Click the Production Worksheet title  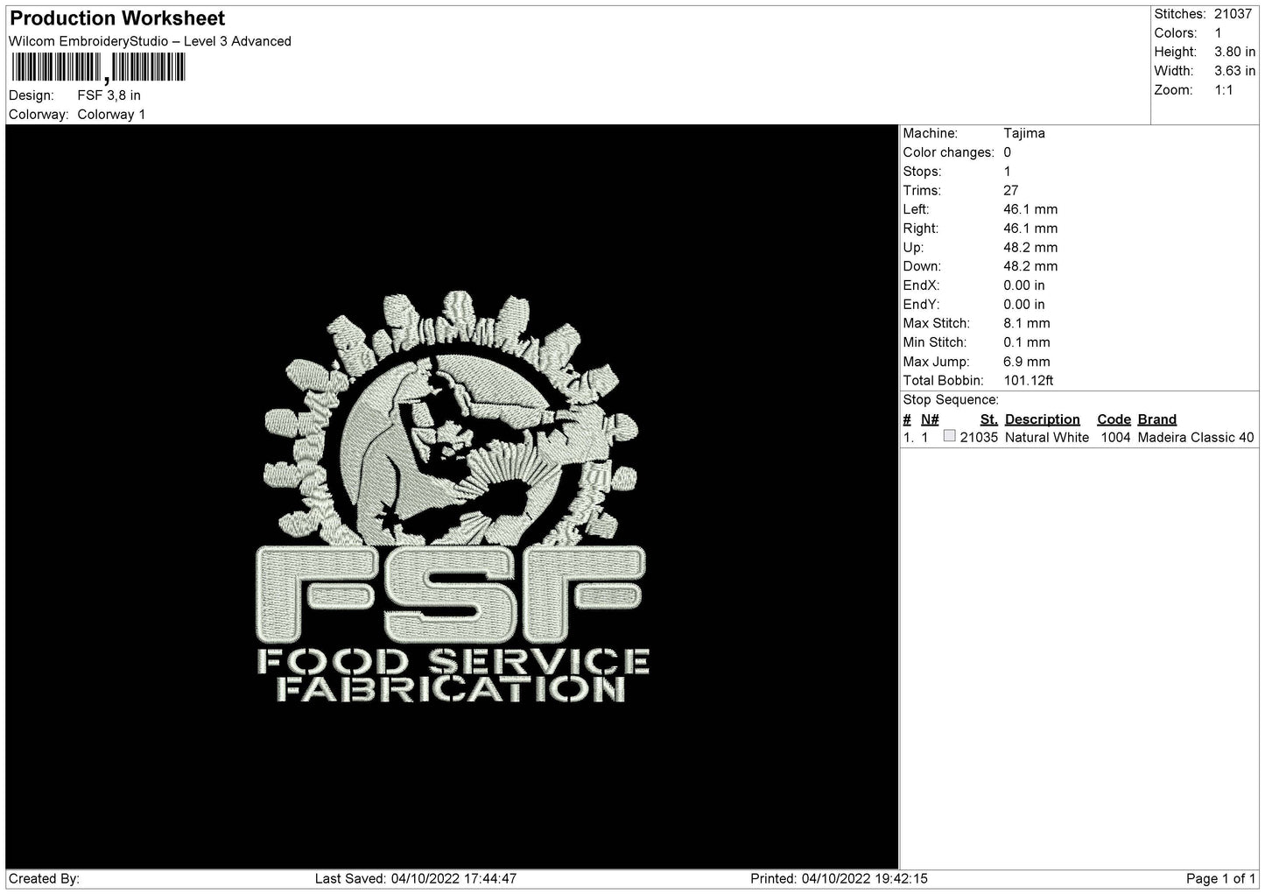click(117, 18)
